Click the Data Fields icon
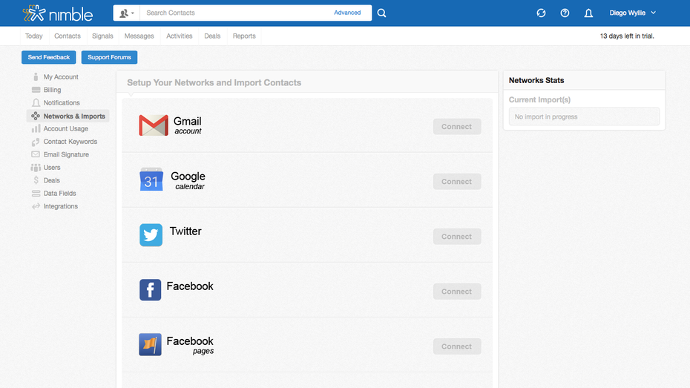The height and width of the screenshot is (388, 690). coord(36,194)
